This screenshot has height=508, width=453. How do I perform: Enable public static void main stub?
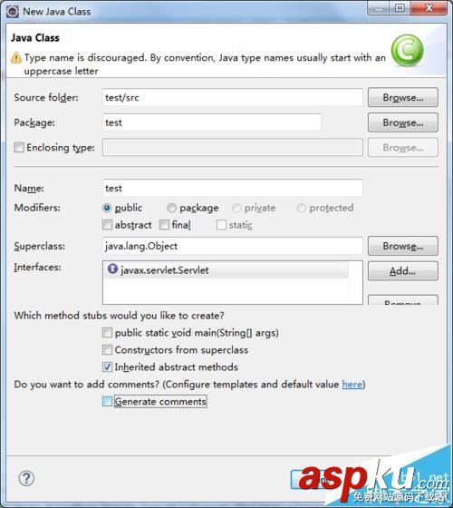click(x=107, y=333)
